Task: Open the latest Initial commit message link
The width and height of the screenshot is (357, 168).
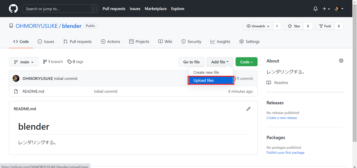Action: 66,78
